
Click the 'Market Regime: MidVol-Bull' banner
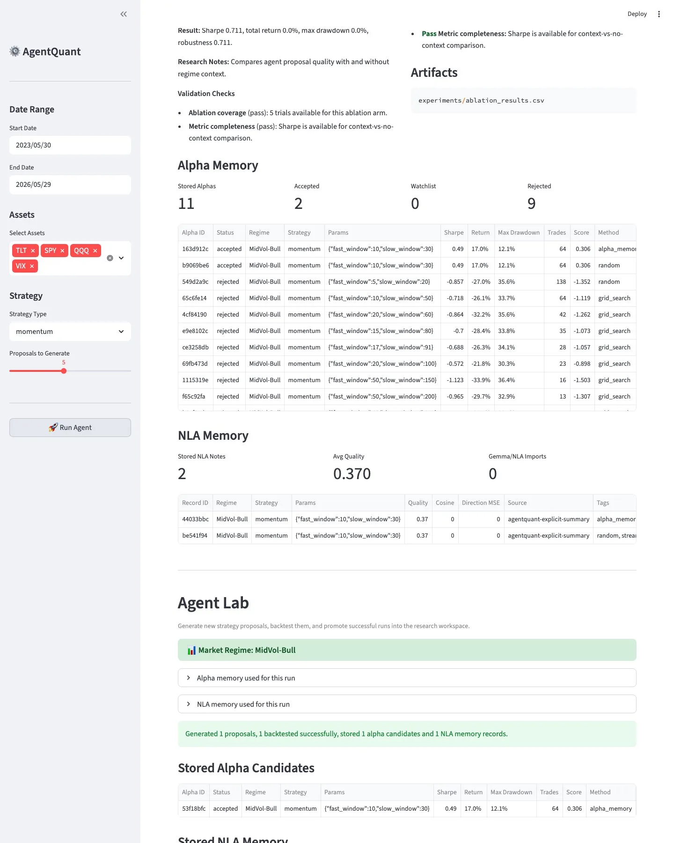click(407, 650)
